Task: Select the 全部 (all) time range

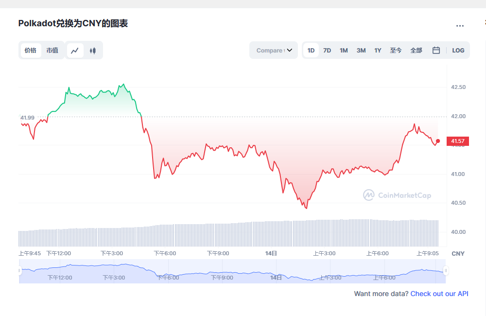Action: tap(417, 50)
